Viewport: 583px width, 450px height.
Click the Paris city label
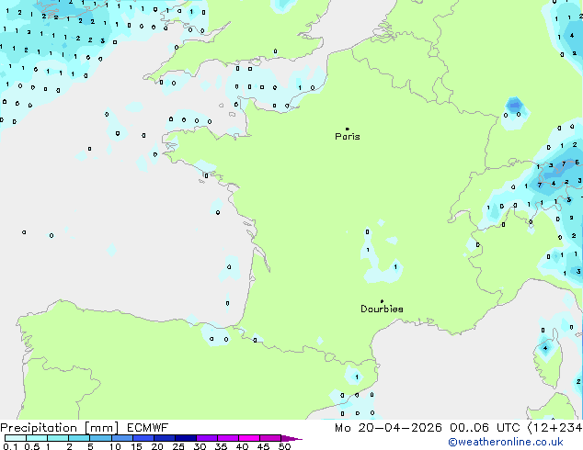pyautogui.click(x=348, y=137)
